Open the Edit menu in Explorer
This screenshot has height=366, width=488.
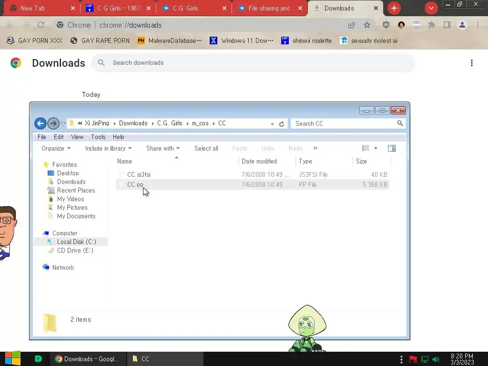tap(59, 137)
